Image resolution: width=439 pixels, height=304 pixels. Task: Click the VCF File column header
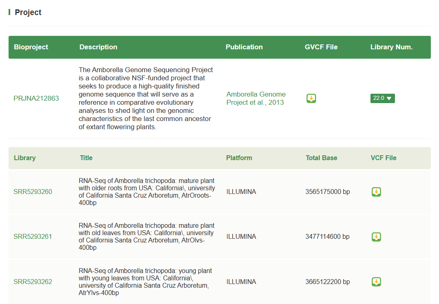click(x=383, y=158)
